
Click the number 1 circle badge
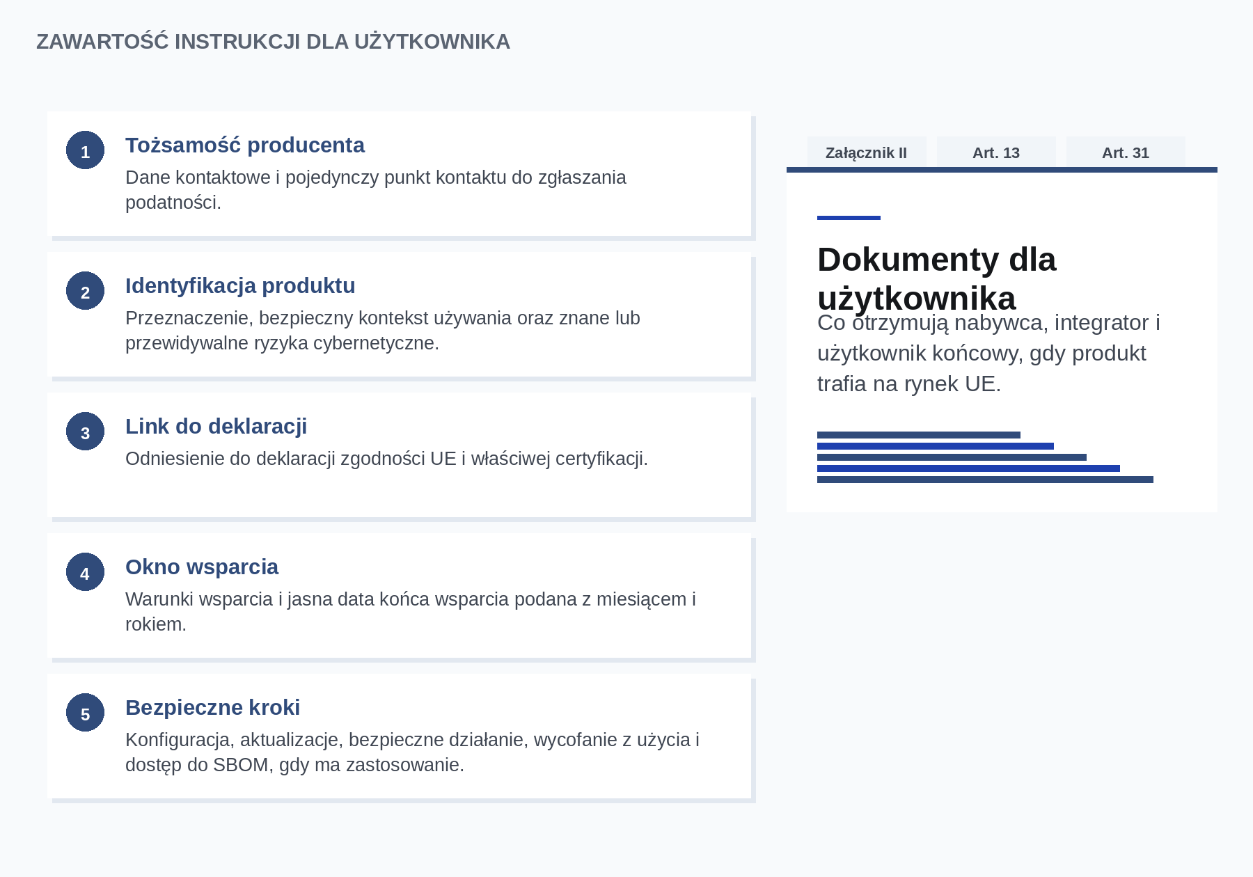point(85,150)
